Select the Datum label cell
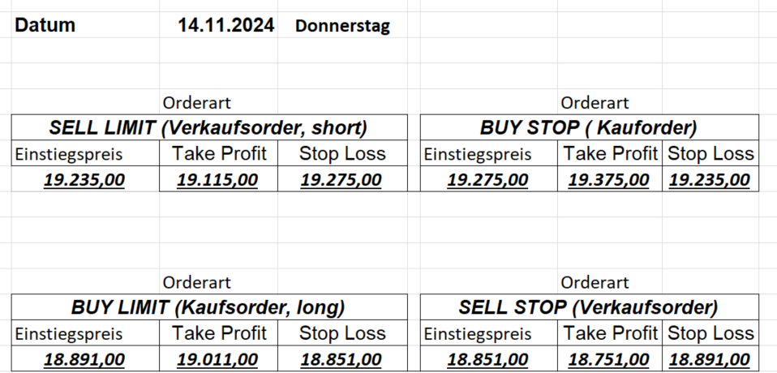 click(45, 25)
